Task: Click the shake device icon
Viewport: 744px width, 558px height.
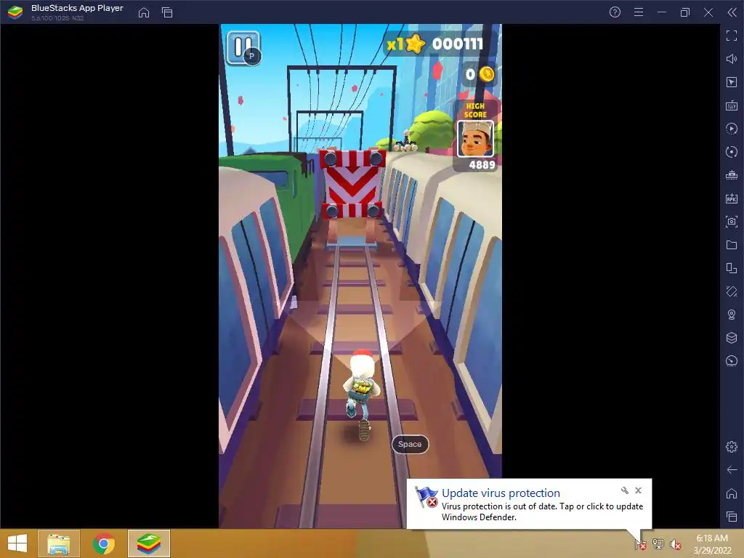Action: click(732, 291)
